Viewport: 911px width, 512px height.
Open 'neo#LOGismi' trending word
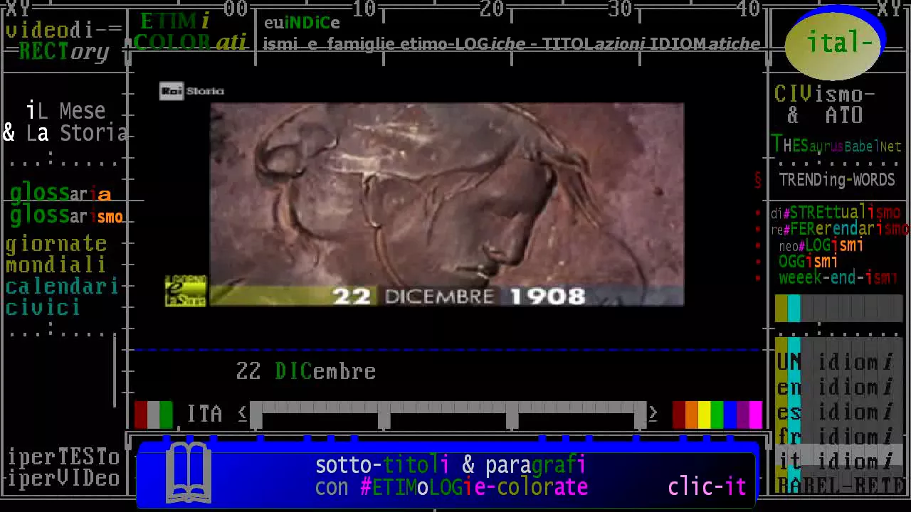(821, 245)
